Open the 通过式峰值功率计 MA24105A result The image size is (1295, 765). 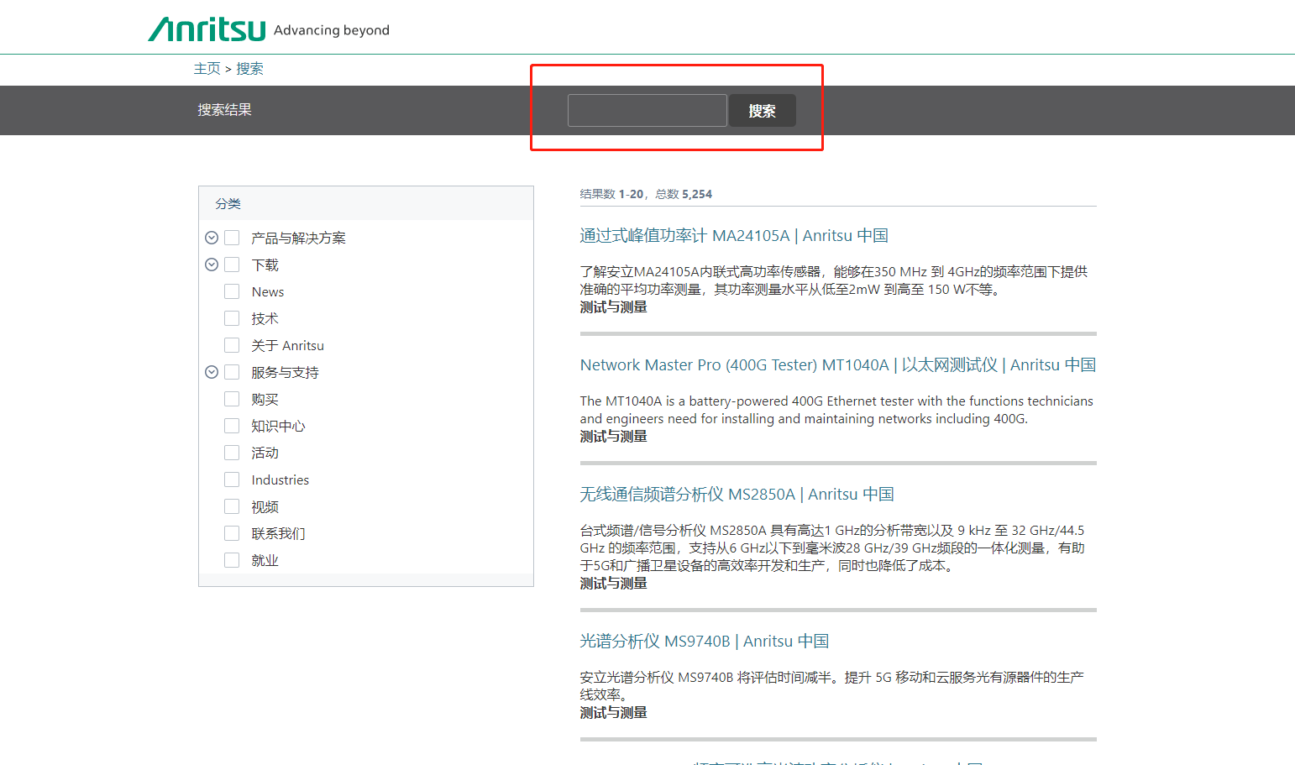click(733, 236)
